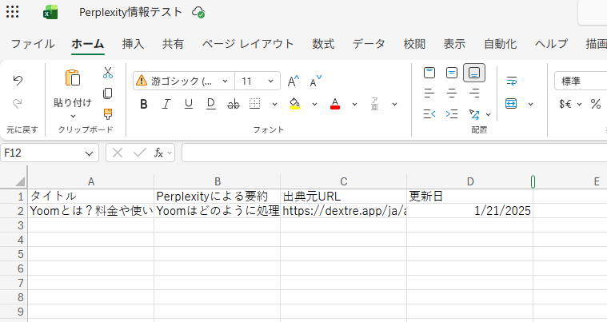Open font color dropdown arrow
The height and width of the screenshot is (322, 607).
pyautogui.click(x=354, y=104)
